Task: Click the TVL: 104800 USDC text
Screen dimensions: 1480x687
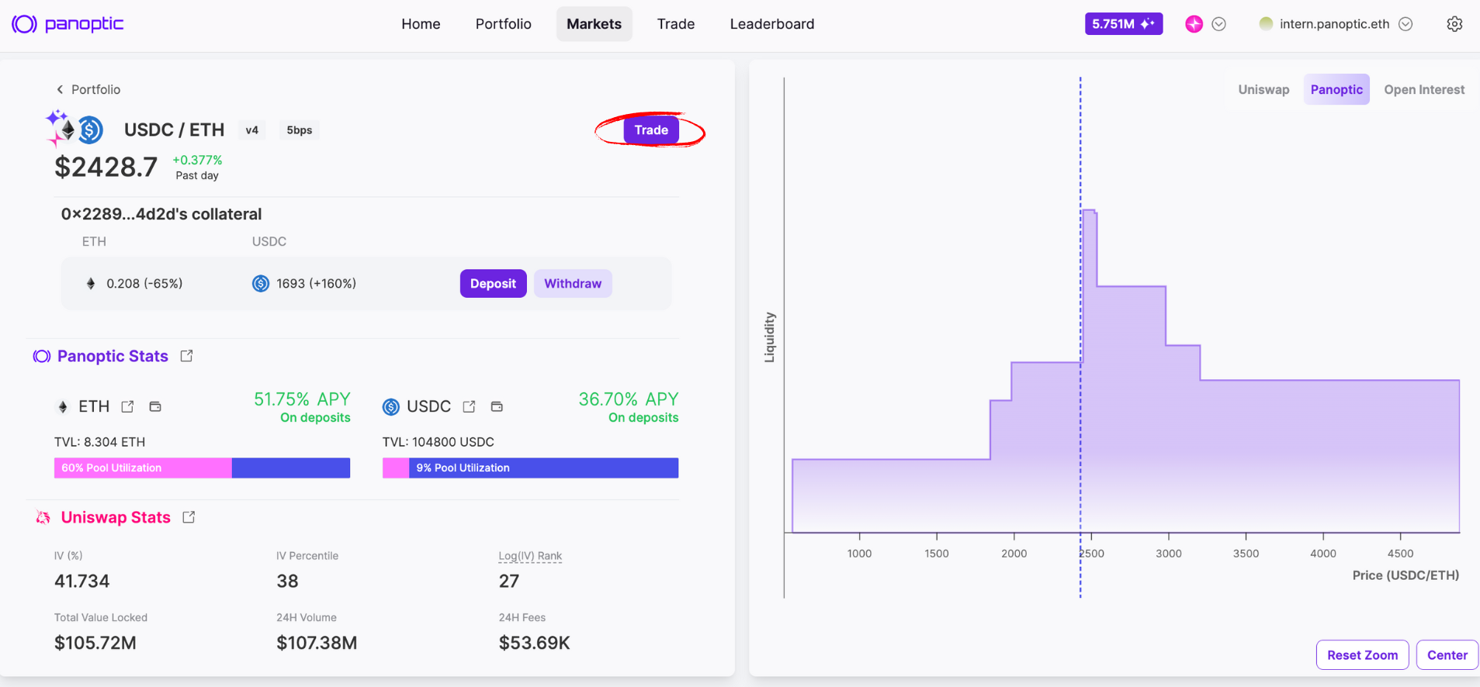Action: pos(438,442)
